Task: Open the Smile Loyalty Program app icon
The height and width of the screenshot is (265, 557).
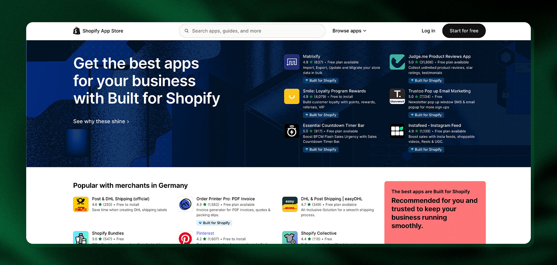Action: 292,96
